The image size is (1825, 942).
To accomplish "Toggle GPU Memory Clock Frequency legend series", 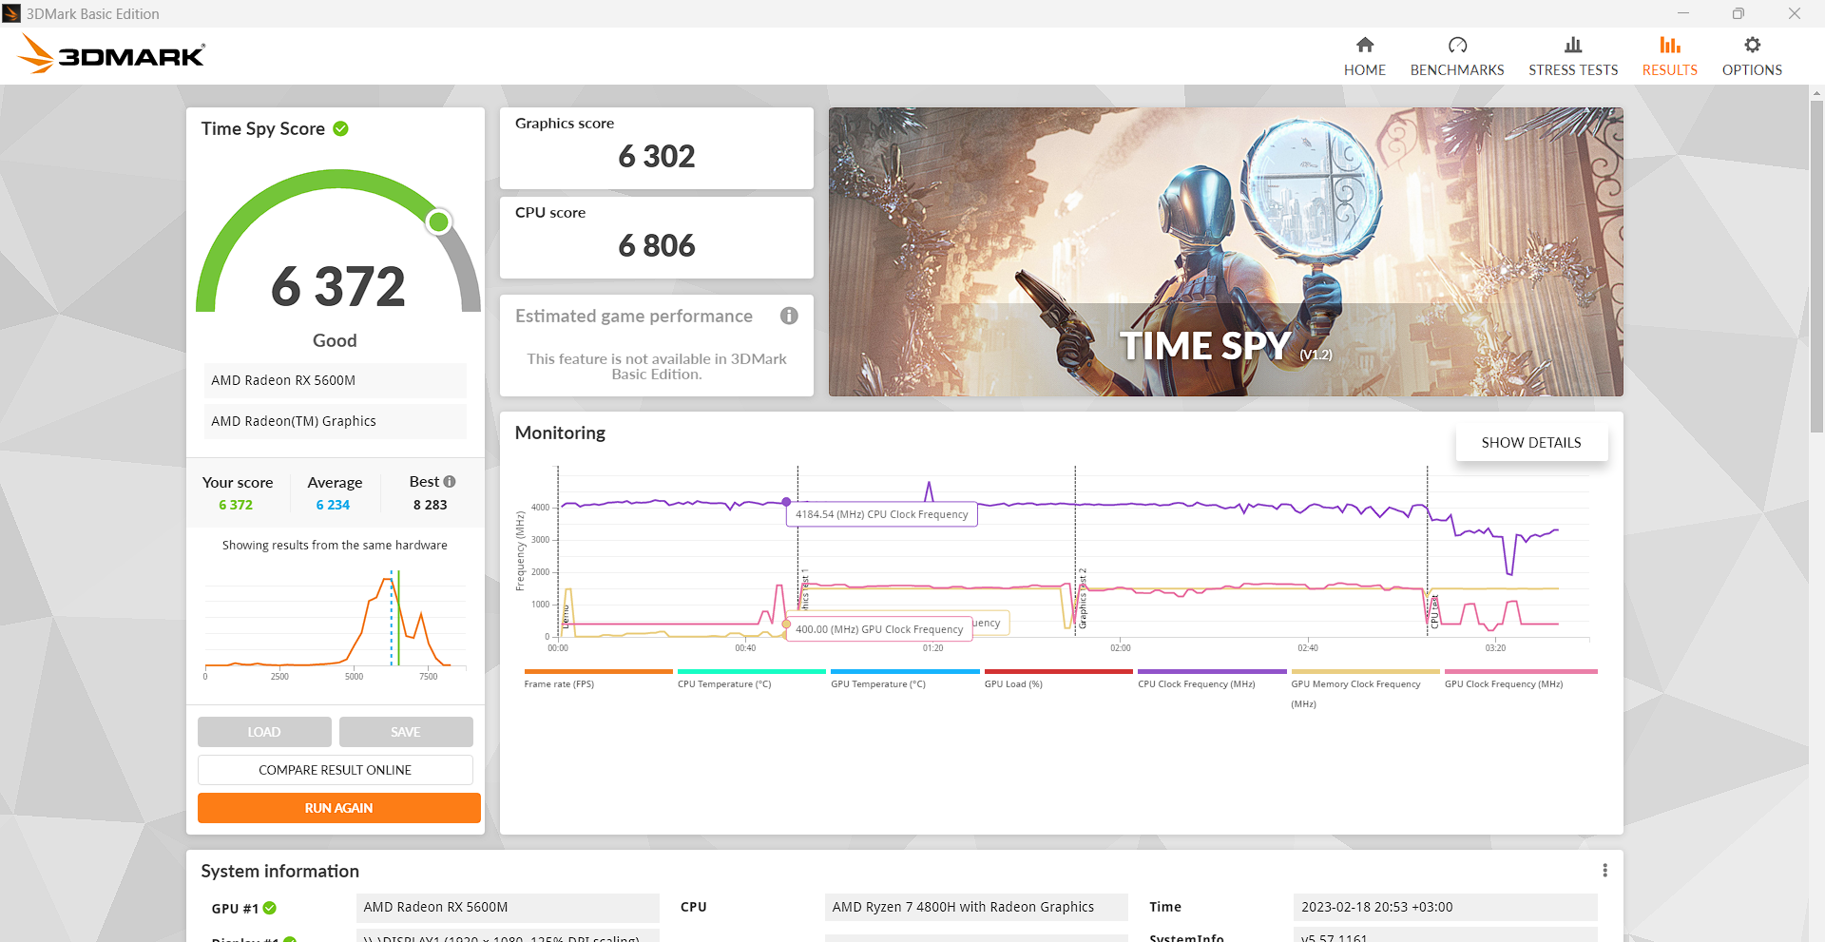I will [x=1365, y=689].
